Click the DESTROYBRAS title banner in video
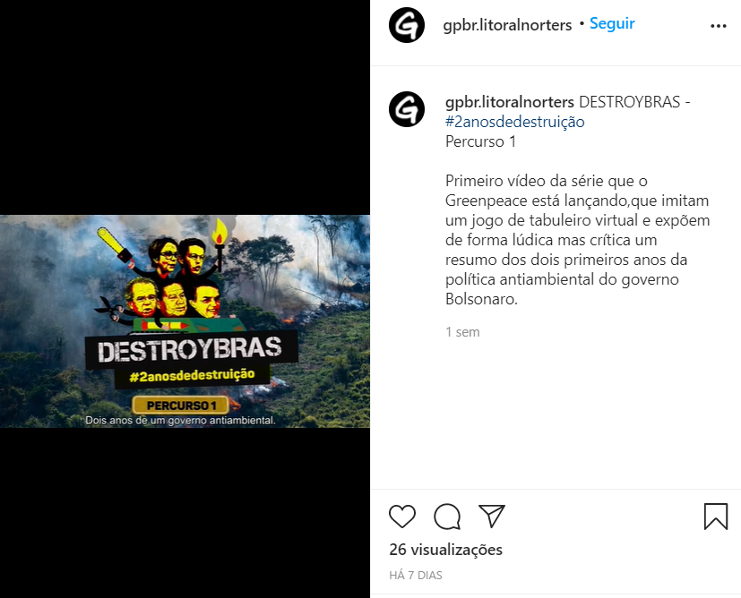The image size is (741, 598). [191, 349]
